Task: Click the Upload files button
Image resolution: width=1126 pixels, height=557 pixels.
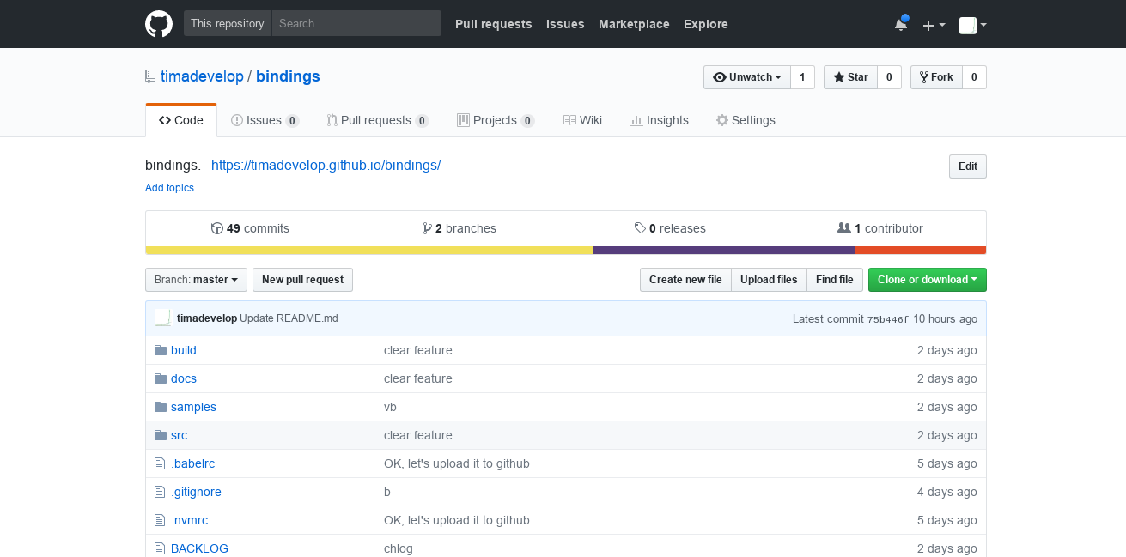Action: [x=769, y=280]
